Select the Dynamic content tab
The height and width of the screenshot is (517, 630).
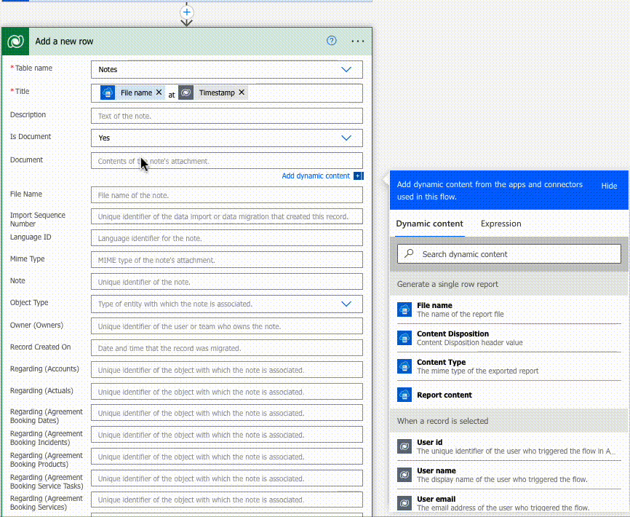pos(431,224)
